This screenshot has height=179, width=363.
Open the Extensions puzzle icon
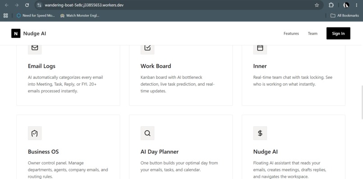tap(331, 5)
